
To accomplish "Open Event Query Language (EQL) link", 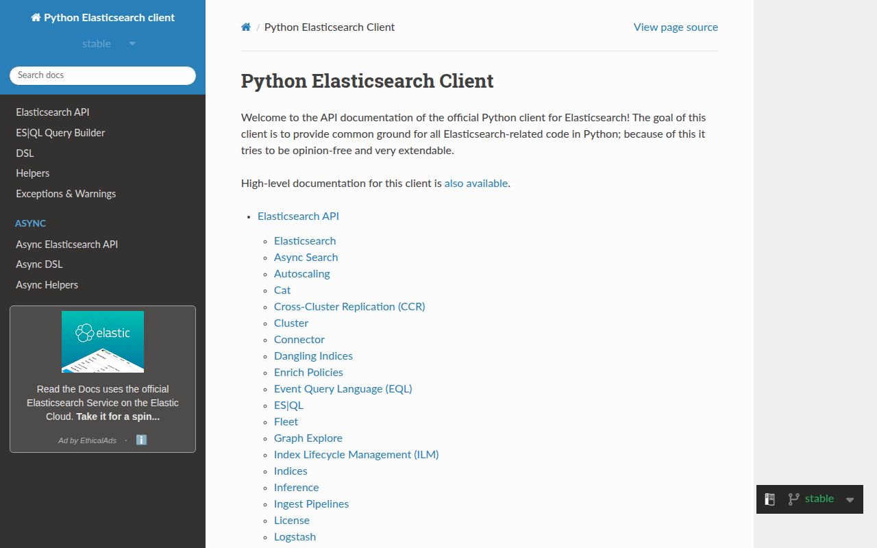I will 343,389.
